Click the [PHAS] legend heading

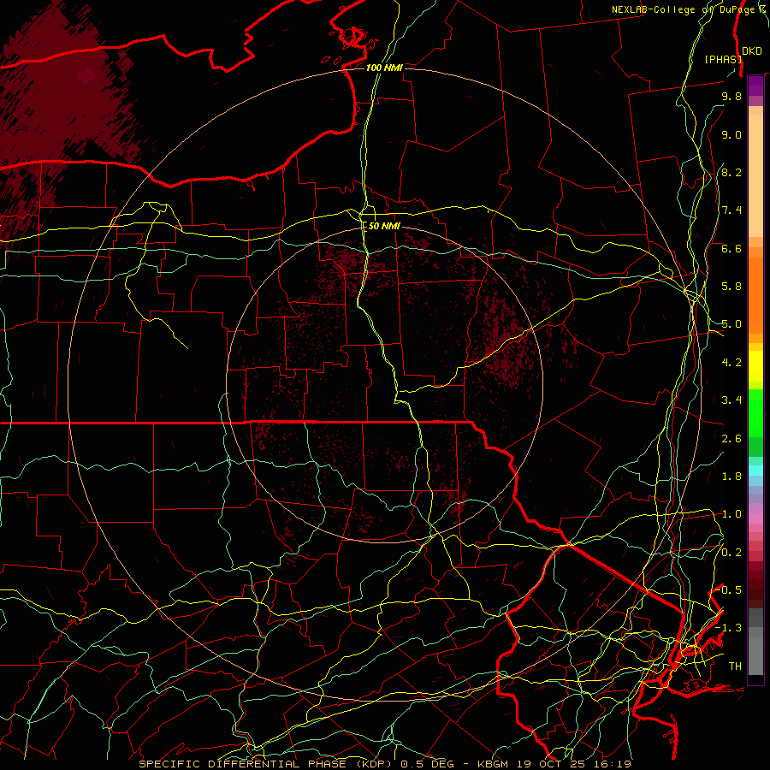722,59
